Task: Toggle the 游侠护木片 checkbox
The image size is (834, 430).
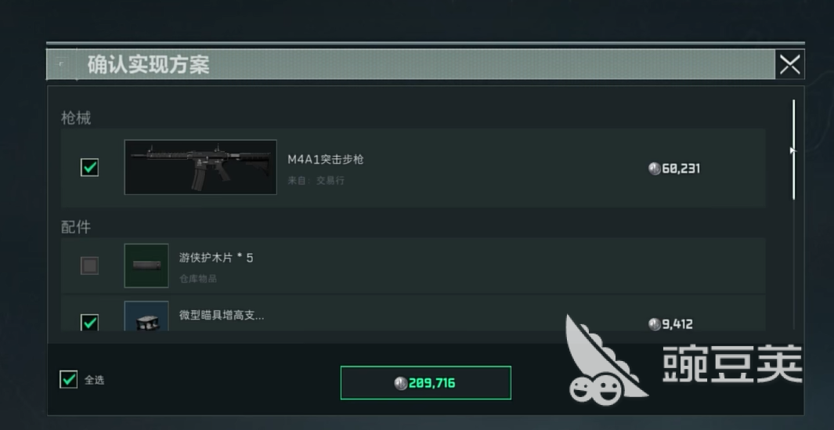Action: coord(89,266)
